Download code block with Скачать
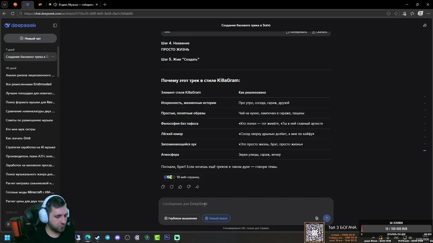 click(x=319, y=32)
